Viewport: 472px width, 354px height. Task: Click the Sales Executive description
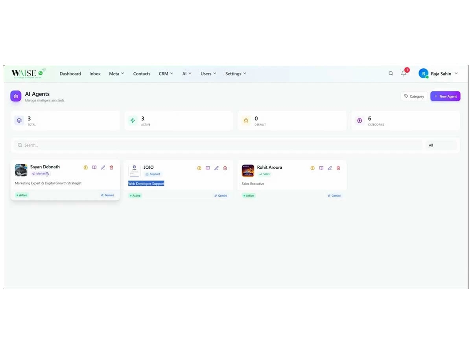pos(253,184)
